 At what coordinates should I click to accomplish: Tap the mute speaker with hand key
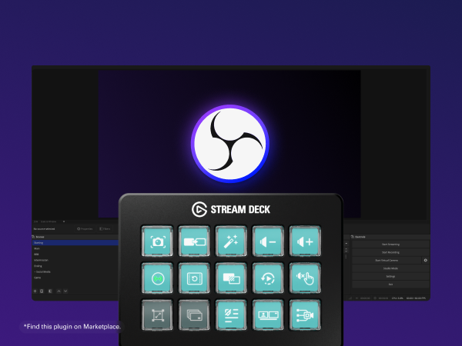pos(305,278)
